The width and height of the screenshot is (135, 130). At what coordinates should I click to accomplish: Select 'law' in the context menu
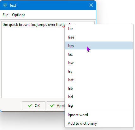(x=99, y=63)
